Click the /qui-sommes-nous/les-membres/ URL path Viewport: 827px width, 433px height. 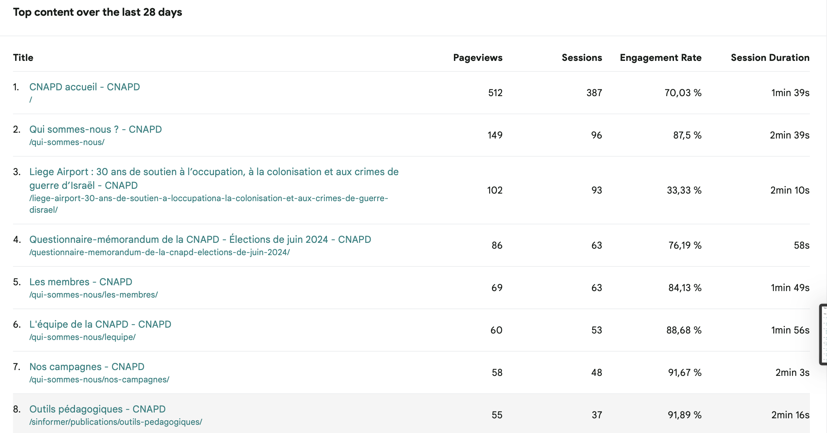(x=93, y=295)
